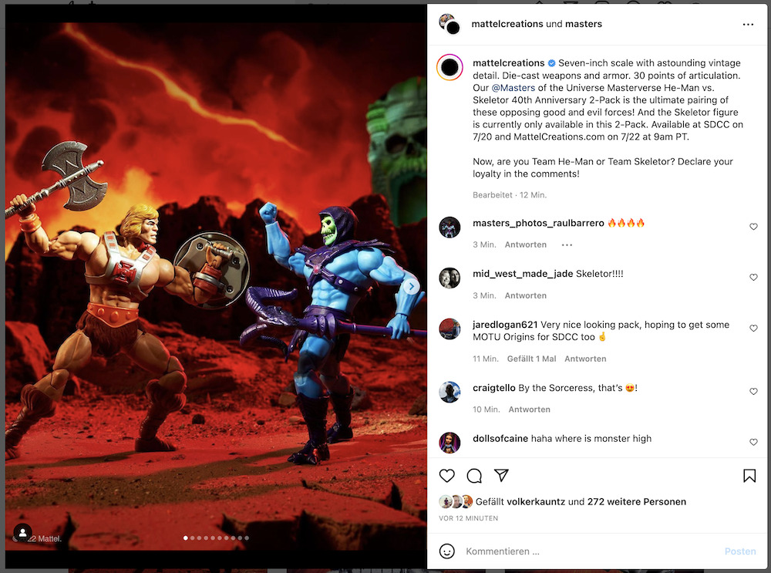Select the second carousel dot indicator
Image resolution: width=771 pixels, height=573 pixels.
tap(192, 538)
